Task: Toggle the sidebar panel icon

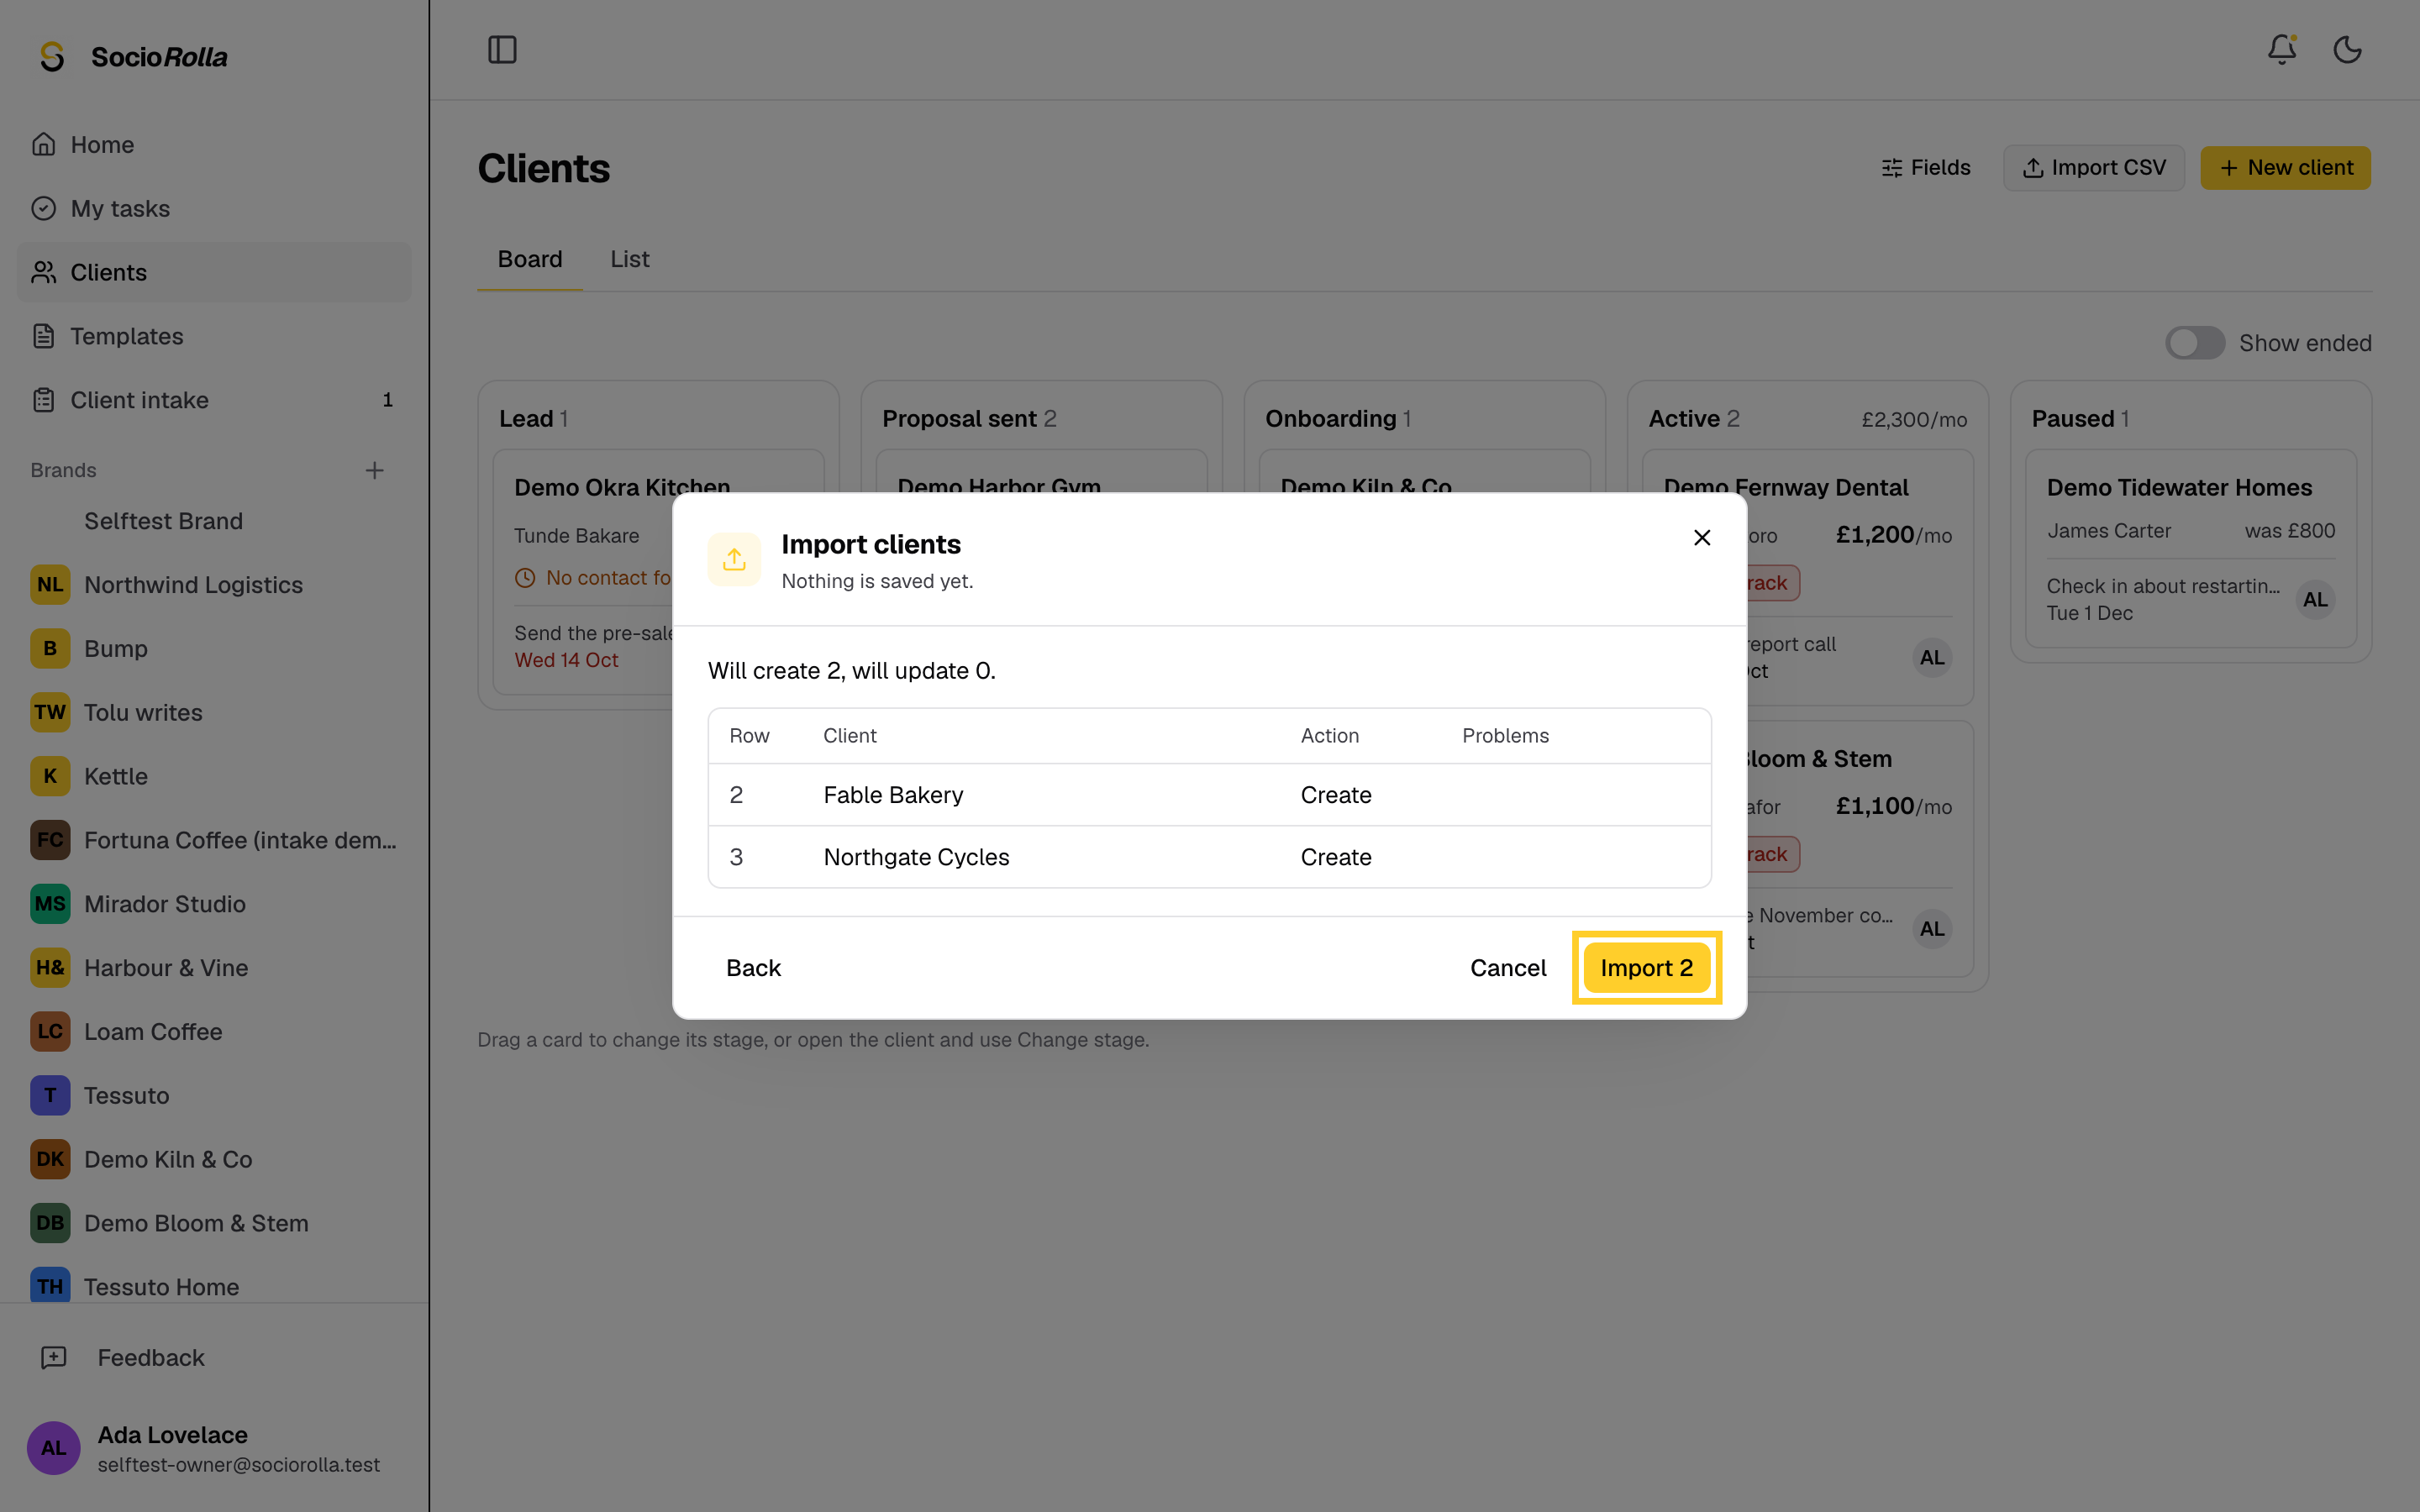Action: (502, 49)
